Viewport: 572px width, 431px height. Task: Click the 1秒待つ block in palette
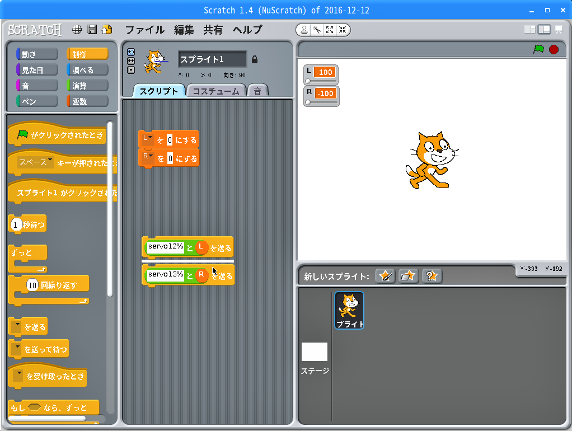click(27, 224)
